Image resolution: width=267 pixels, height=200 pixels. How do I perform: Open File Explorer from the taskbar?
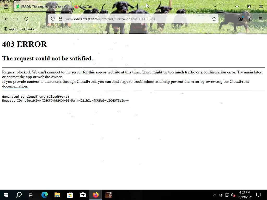click(57, 195)
